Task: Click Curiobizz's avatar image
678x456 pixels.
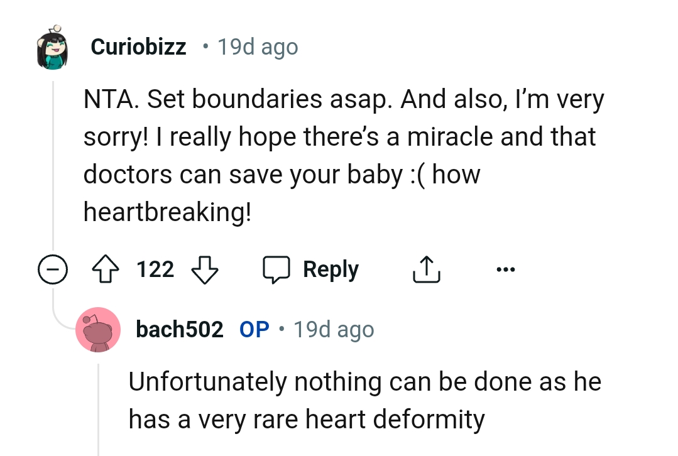Action: point(53,44)
